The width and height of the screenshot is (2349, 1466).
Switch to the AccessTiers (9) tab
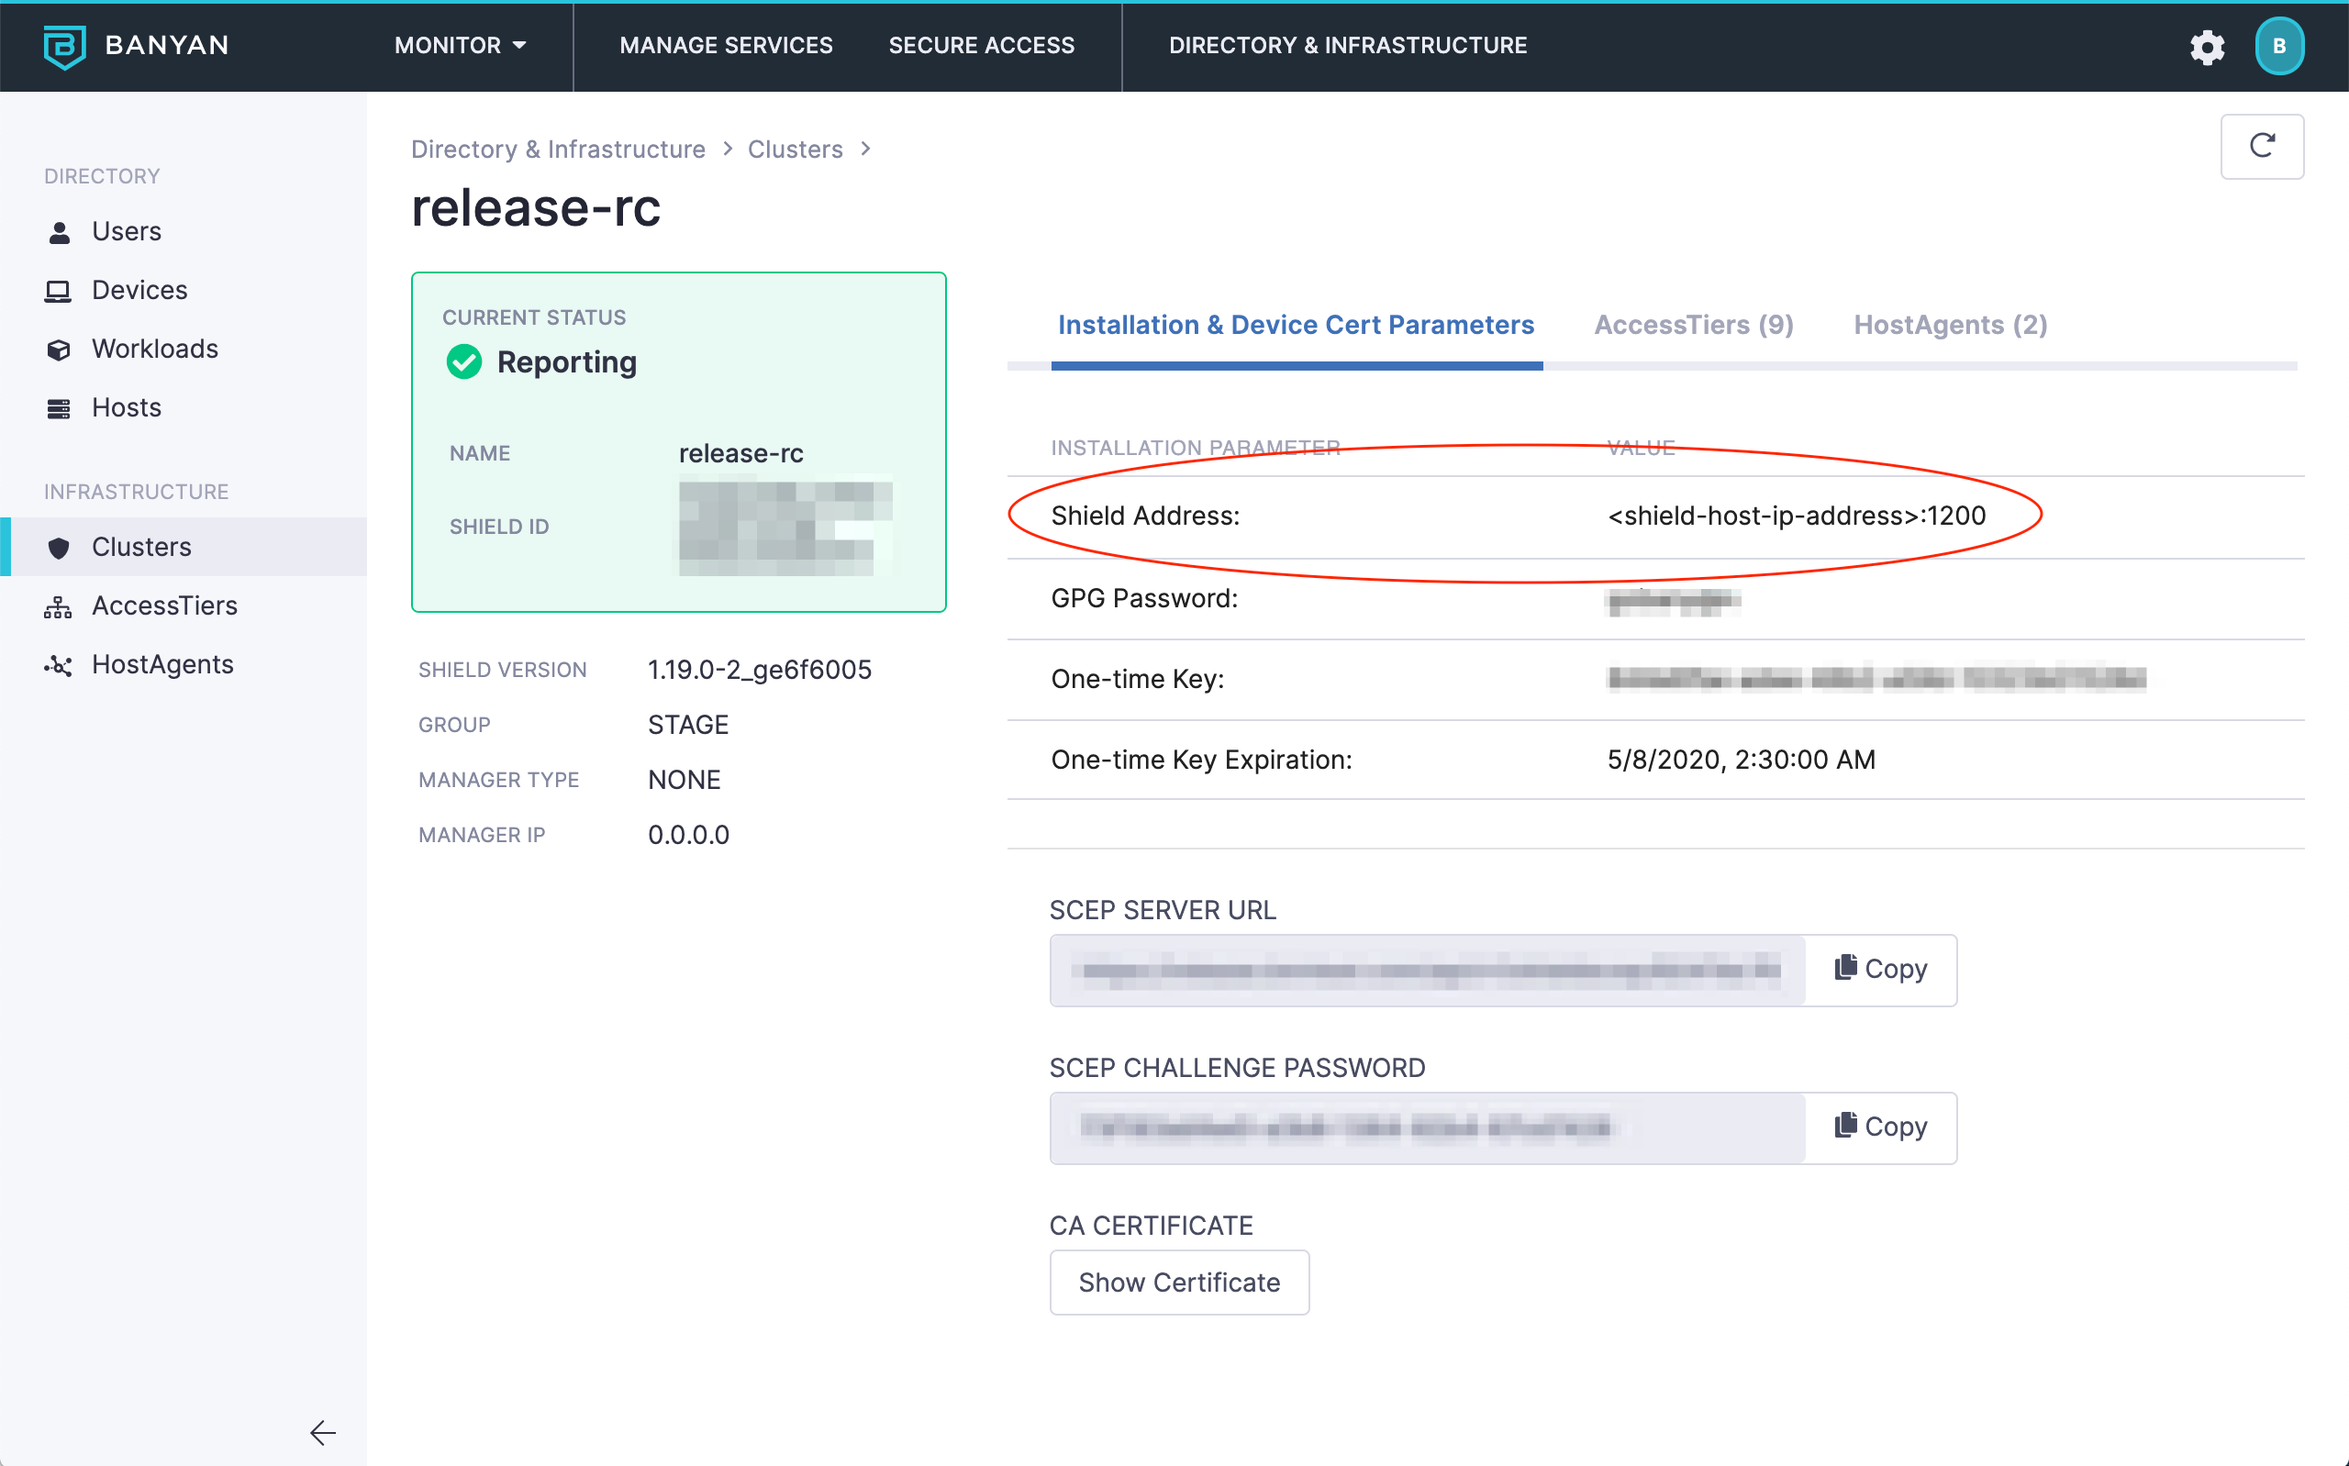[x=1693, y=325]
